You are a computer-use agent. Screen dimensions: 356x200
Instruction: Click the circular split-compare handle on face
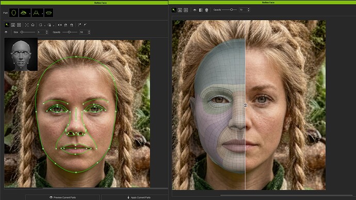[245, 105]
